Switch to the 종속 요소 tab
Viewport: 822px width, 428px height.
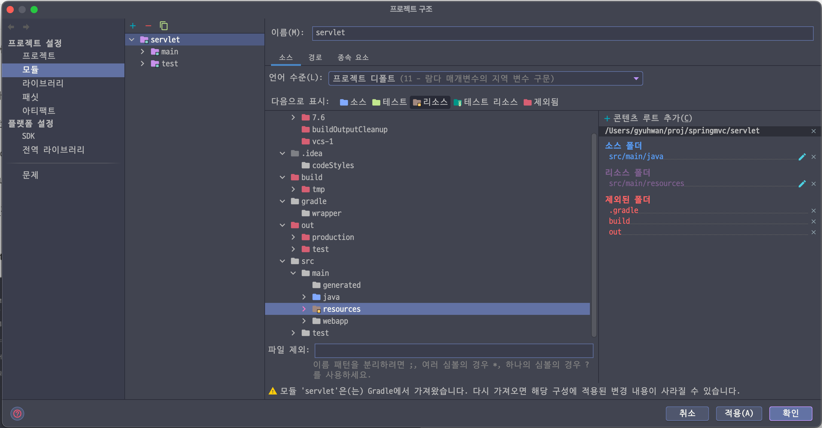pos(353,57)
